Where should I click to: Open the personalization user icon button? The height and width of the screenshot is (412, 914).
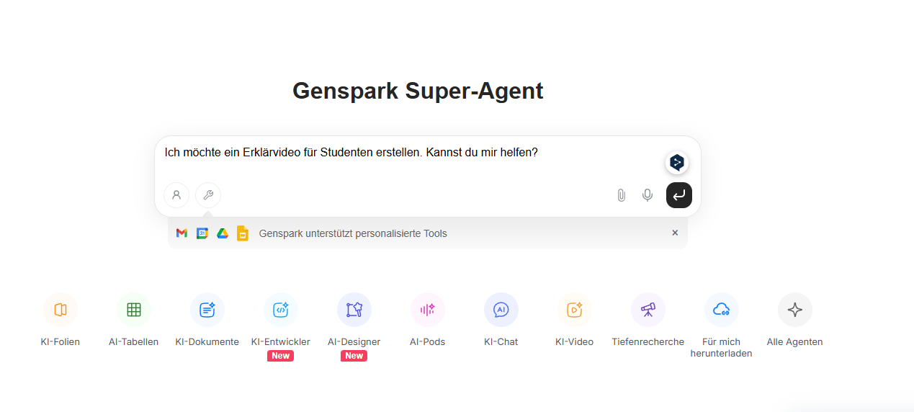(176, 195)
